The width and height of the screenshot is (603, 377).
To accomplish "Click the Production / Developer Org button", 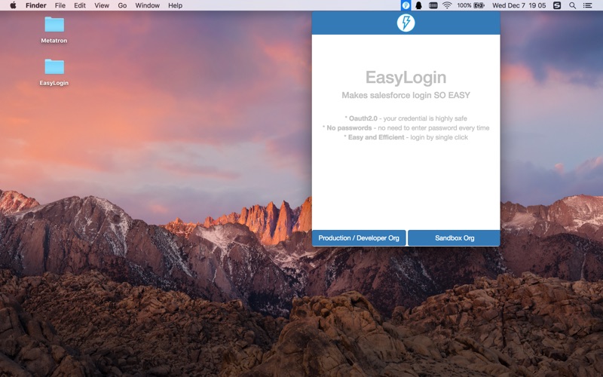I will pos(359,238).
